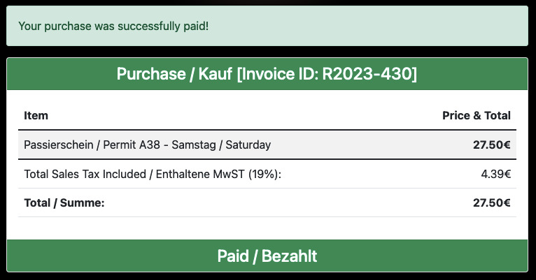The image size is (536, 280).
Task: Click the Paid / Bezahlt footer banner
Action: point(267,256)
